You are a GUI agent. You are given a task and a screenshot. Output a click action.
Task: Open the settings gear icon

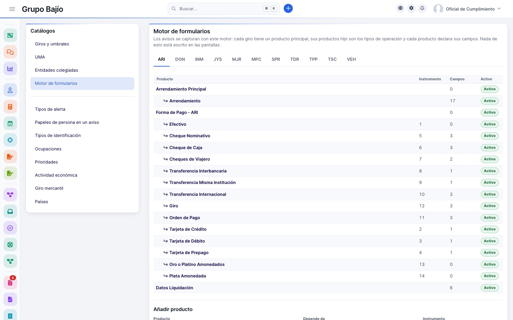tap(411, 8)
